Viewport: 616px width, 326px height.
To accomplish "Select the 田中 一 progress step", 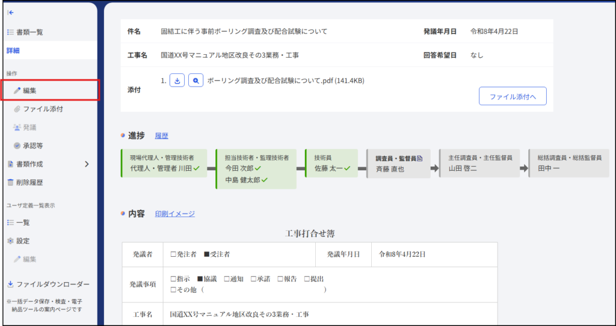I will (x=568, y=164).
